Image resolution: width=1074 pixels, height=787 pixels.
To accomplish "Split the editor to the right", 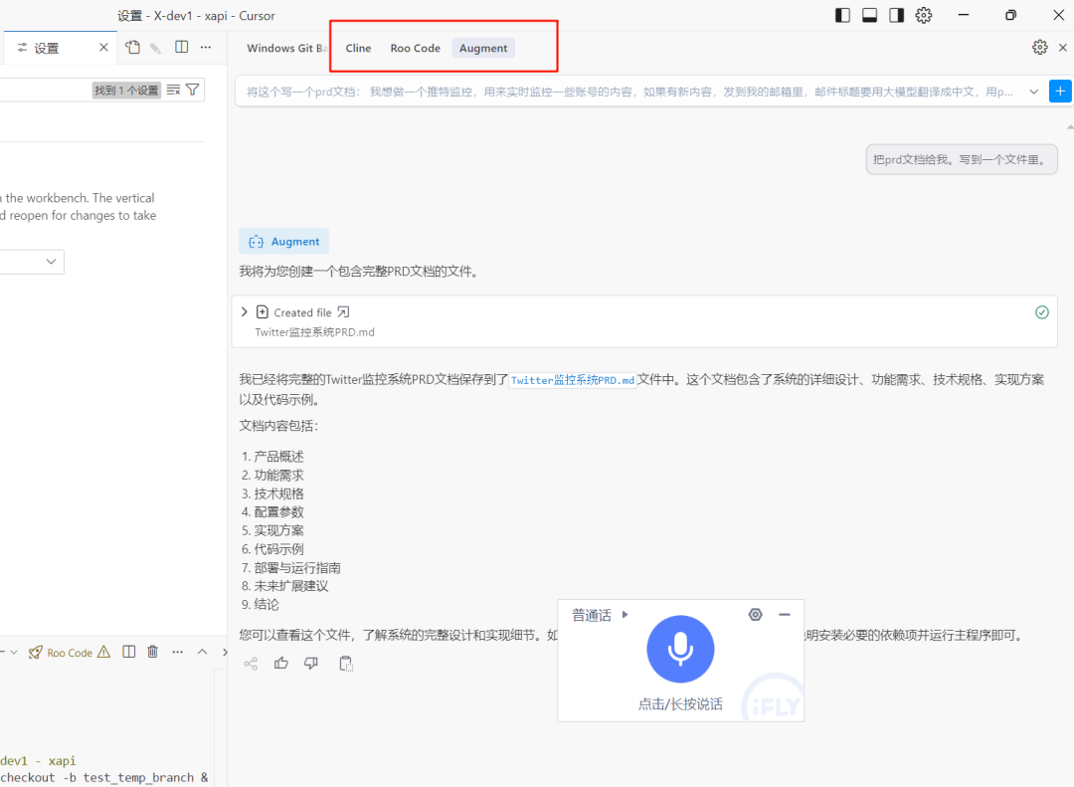I will point(182,48).
